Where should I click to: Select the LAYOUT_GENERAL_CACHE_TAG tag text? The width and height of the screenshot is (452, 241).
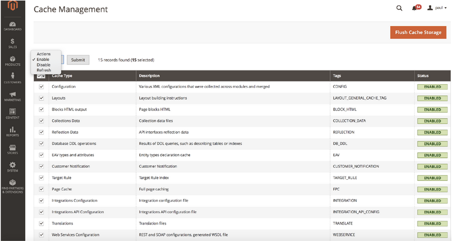360,98
